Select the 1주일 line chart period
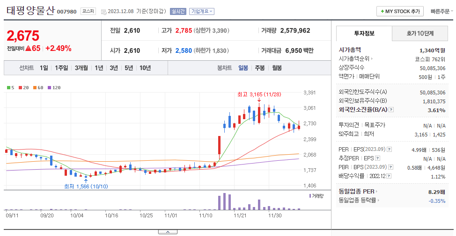 [x=61, y=68]
